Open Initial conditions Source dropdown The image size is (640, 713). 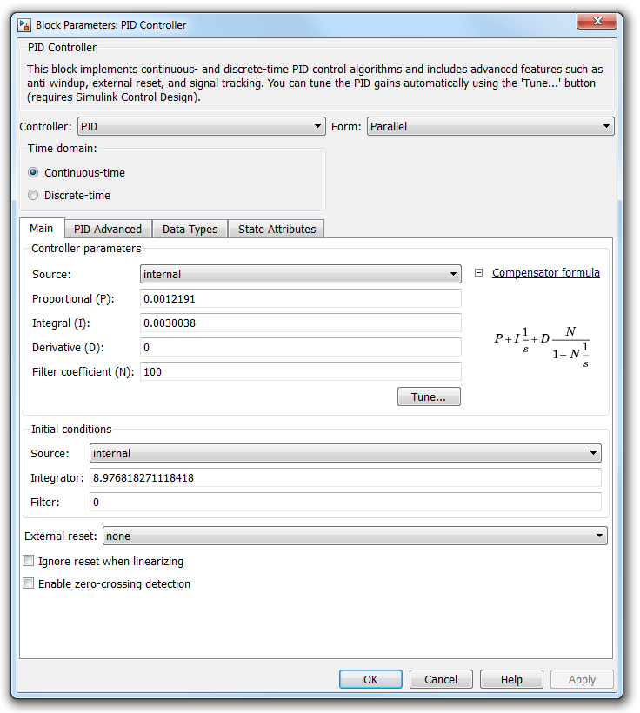click(345, 453)
